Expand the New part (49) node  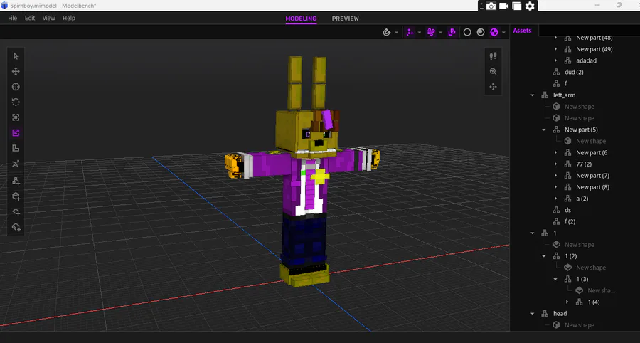(555, 49)
